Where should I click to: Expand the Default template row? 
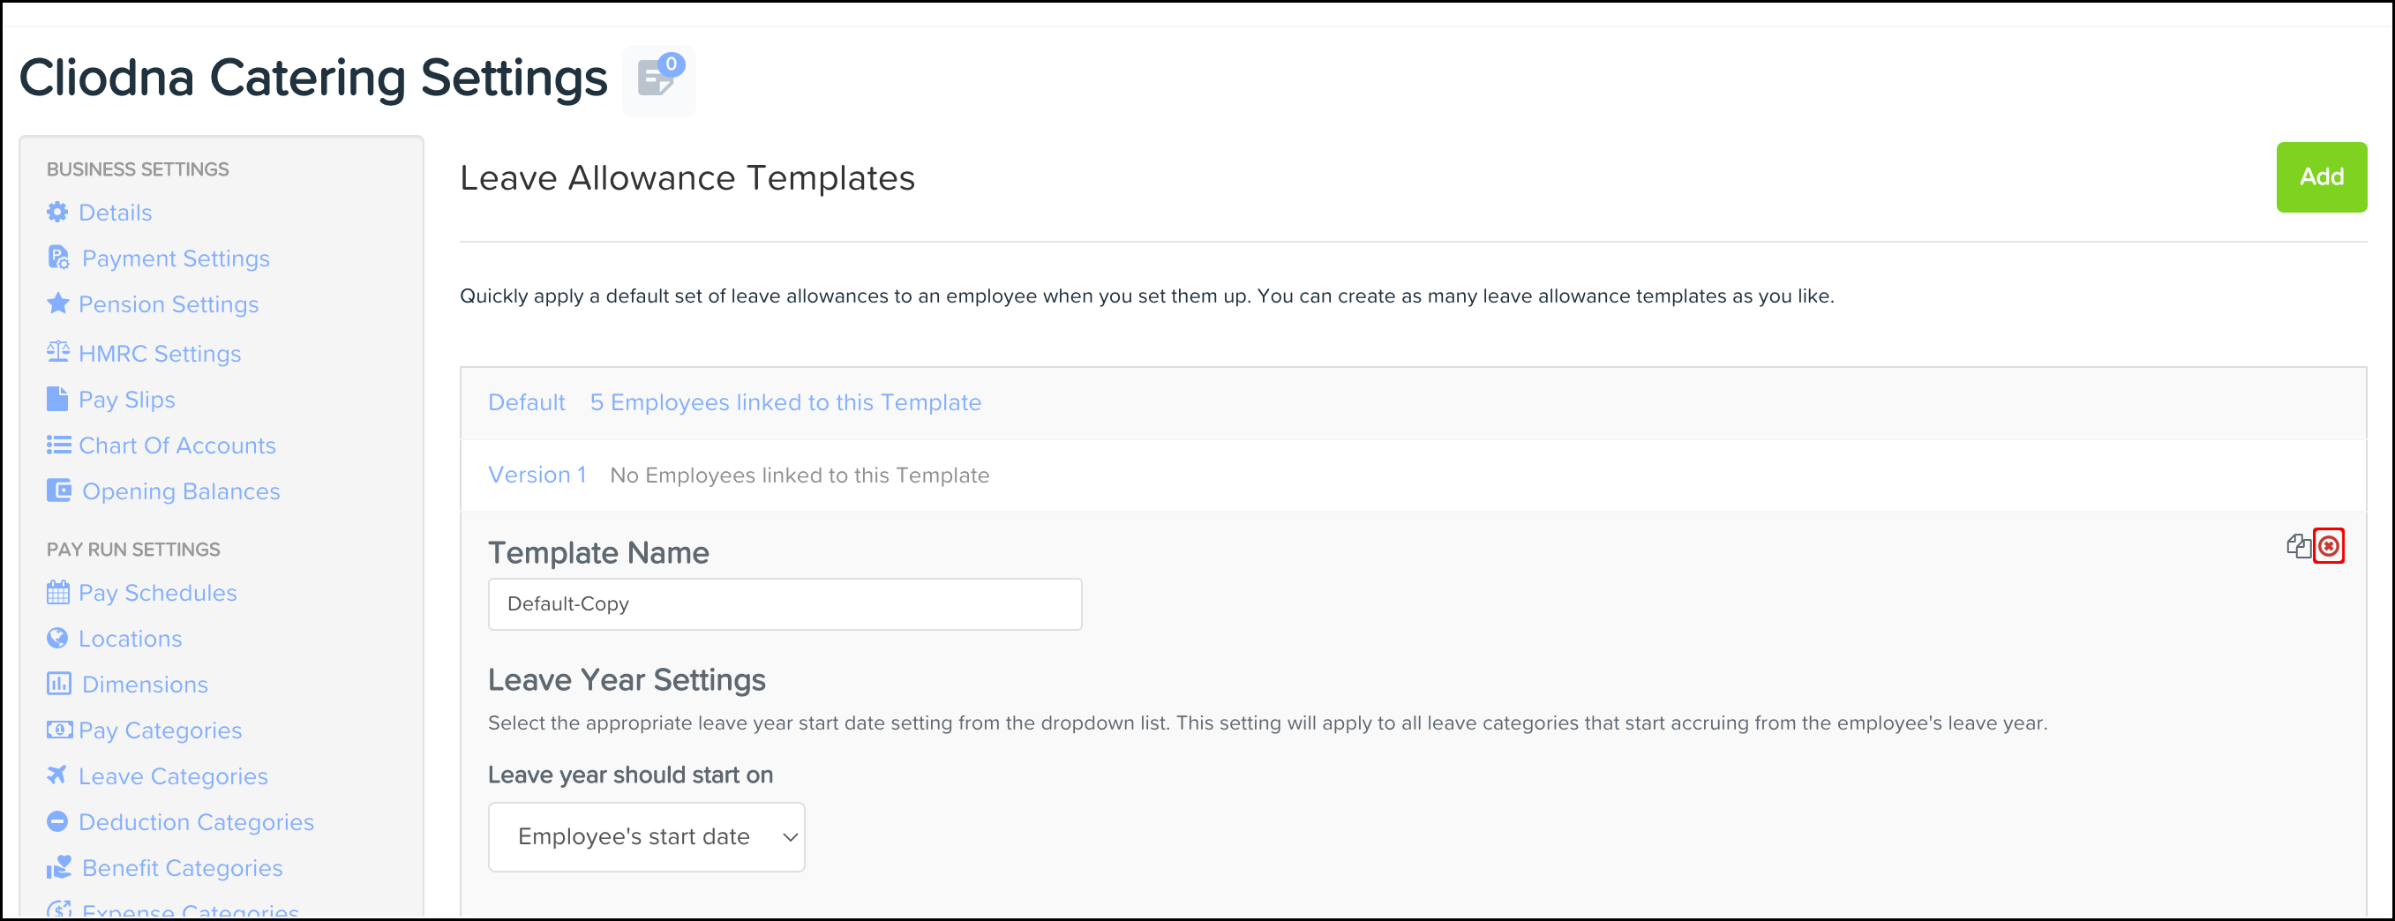526,402
